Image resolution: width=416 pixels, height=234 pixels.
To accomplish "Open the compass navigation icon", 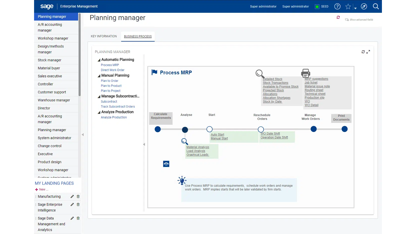I will click(x=364, y=6).
